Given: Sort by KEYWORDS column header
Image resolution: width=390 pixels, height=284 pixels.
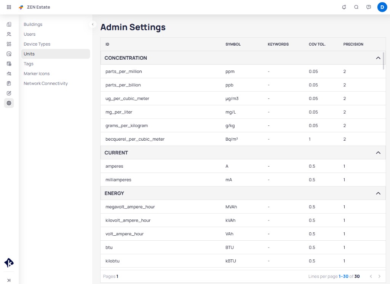Looking at the screenshot, I should coord(278,44).
